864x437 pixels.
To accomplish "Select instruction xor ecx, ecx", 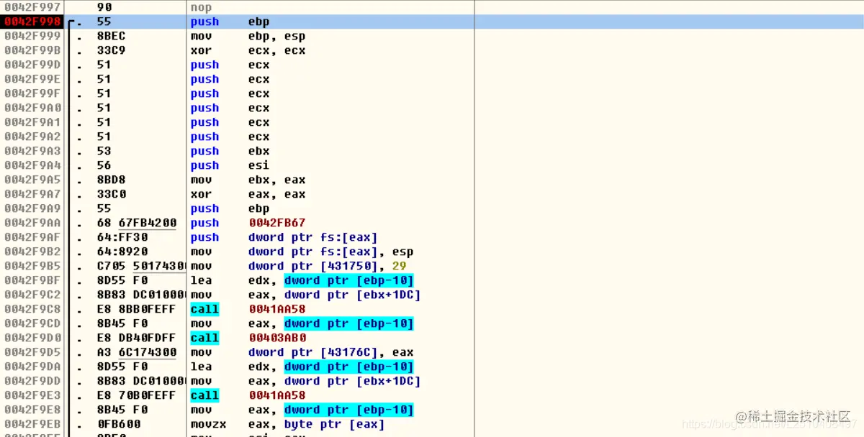I will (248, 50).
